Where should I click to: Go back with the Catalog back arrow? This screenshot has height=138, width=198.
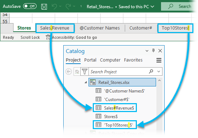coord(69,71)
